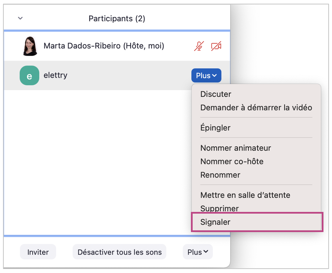Select the elettry participant row

(102, 75)
